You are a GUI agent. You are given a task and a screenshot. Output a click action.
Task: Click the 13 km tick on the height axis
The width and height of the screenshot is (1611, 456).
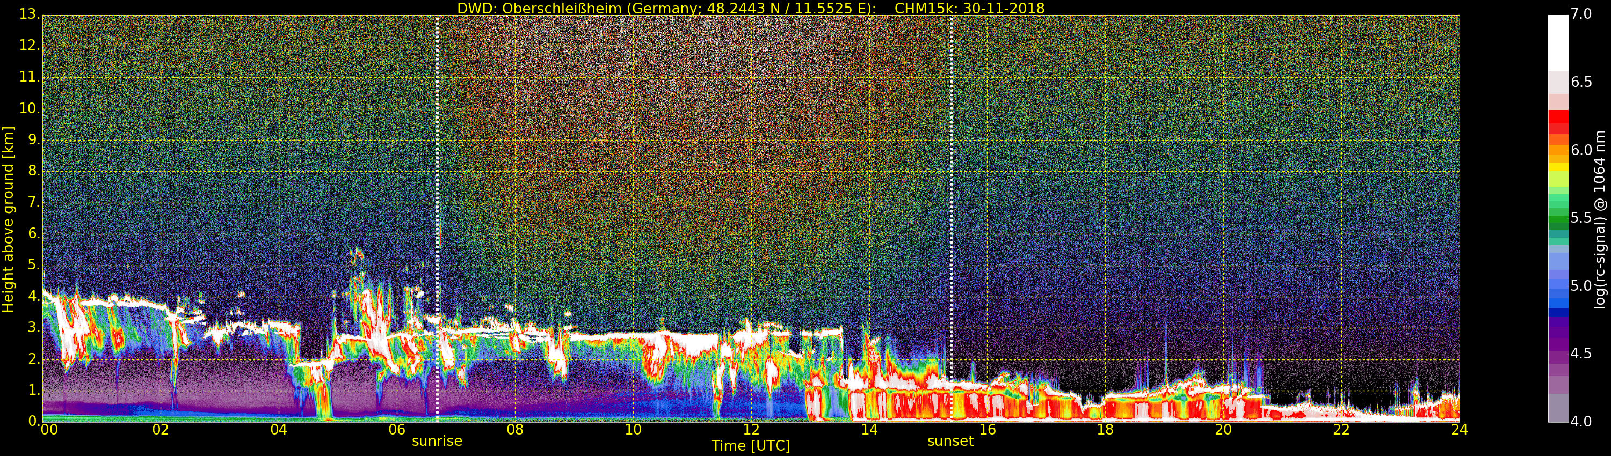(30, 14)
